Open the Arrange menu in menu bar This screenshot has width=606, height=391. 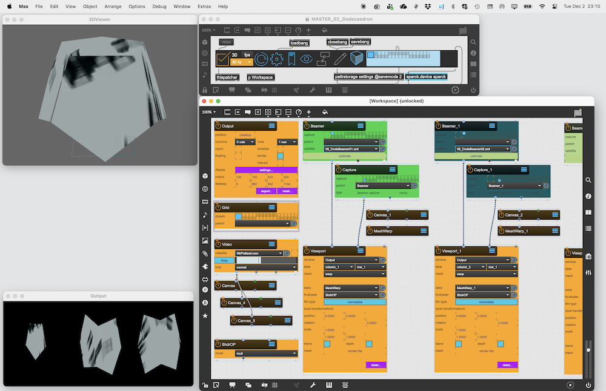tap(112, 6)
